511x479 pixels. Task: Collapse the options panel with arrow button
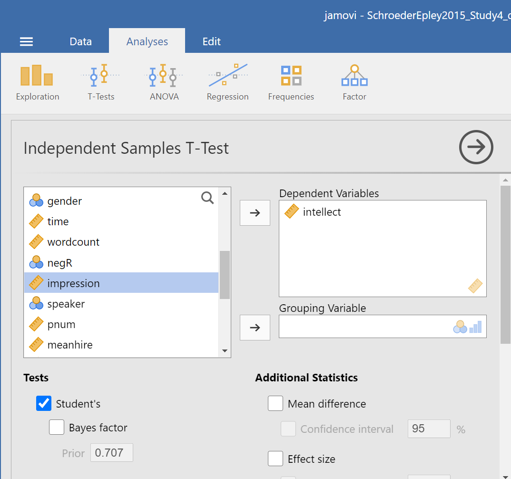pos(476,148)
